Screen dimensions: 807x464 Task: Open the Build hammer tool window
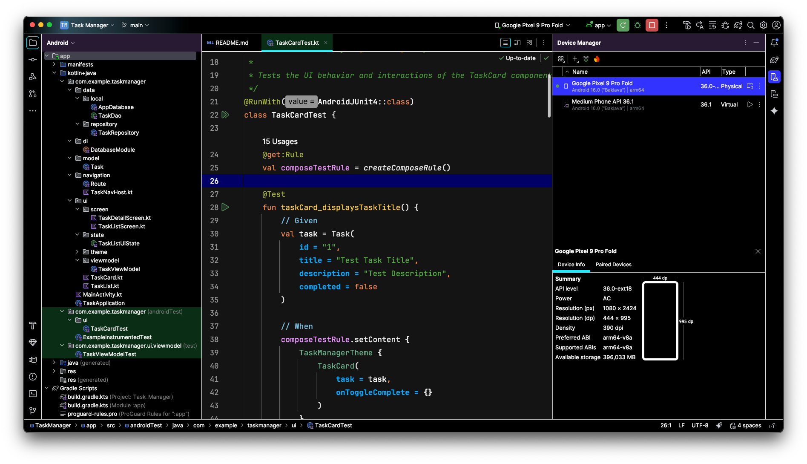33,326
